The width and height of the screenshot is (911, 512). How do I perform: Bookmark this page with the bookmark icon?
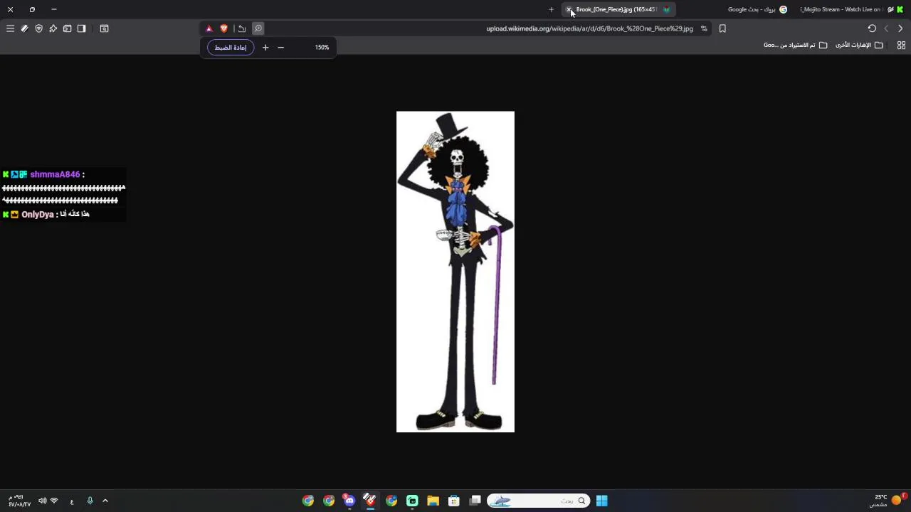(x=722, y=28)
